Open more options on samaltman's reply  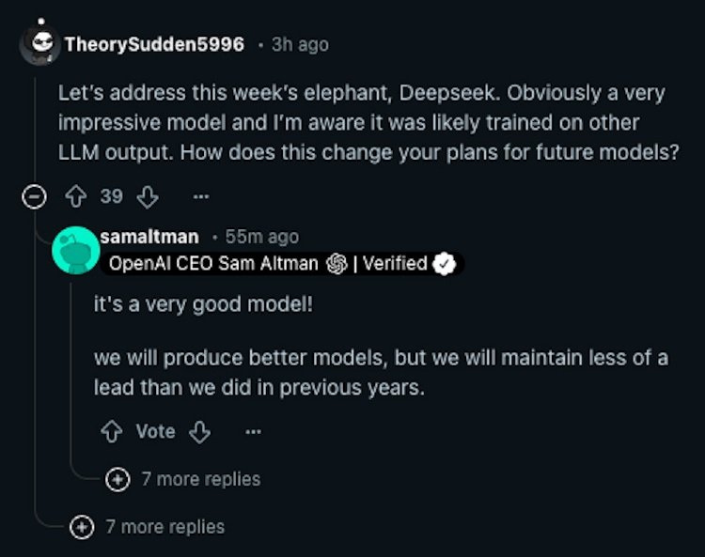click(253, 432)
